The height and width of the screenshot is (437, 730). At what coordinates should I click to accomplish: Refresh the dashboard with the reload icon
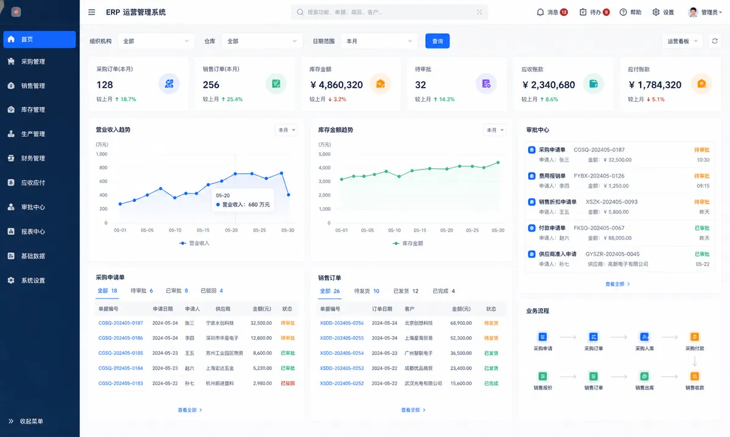[715, 41]
